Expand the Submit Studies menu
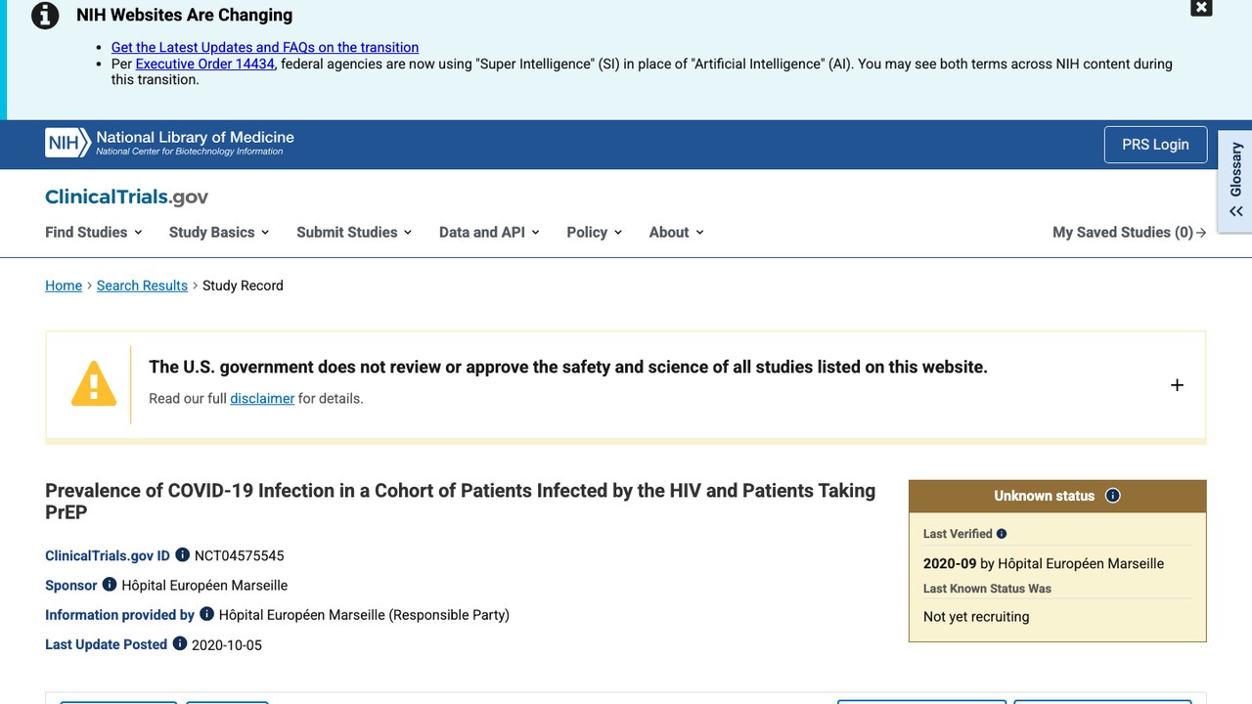This screenshot has height=704, width=1252. pyautogui.click(x=354, y=232)
